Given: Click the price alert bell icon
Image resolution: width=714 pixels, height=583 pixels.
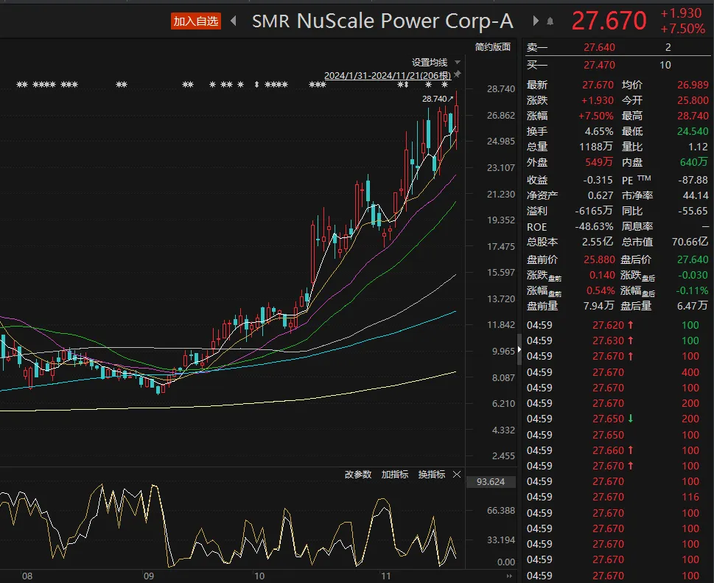Looking at the screenshot, I should pyautogui.click(x=550, y=21).
